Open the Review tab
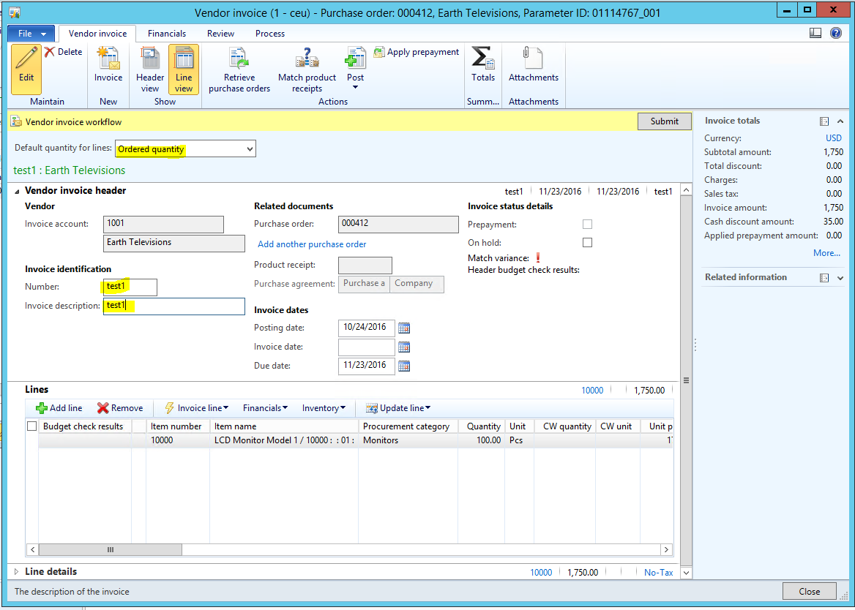The image size is (855, 610). 220,34
